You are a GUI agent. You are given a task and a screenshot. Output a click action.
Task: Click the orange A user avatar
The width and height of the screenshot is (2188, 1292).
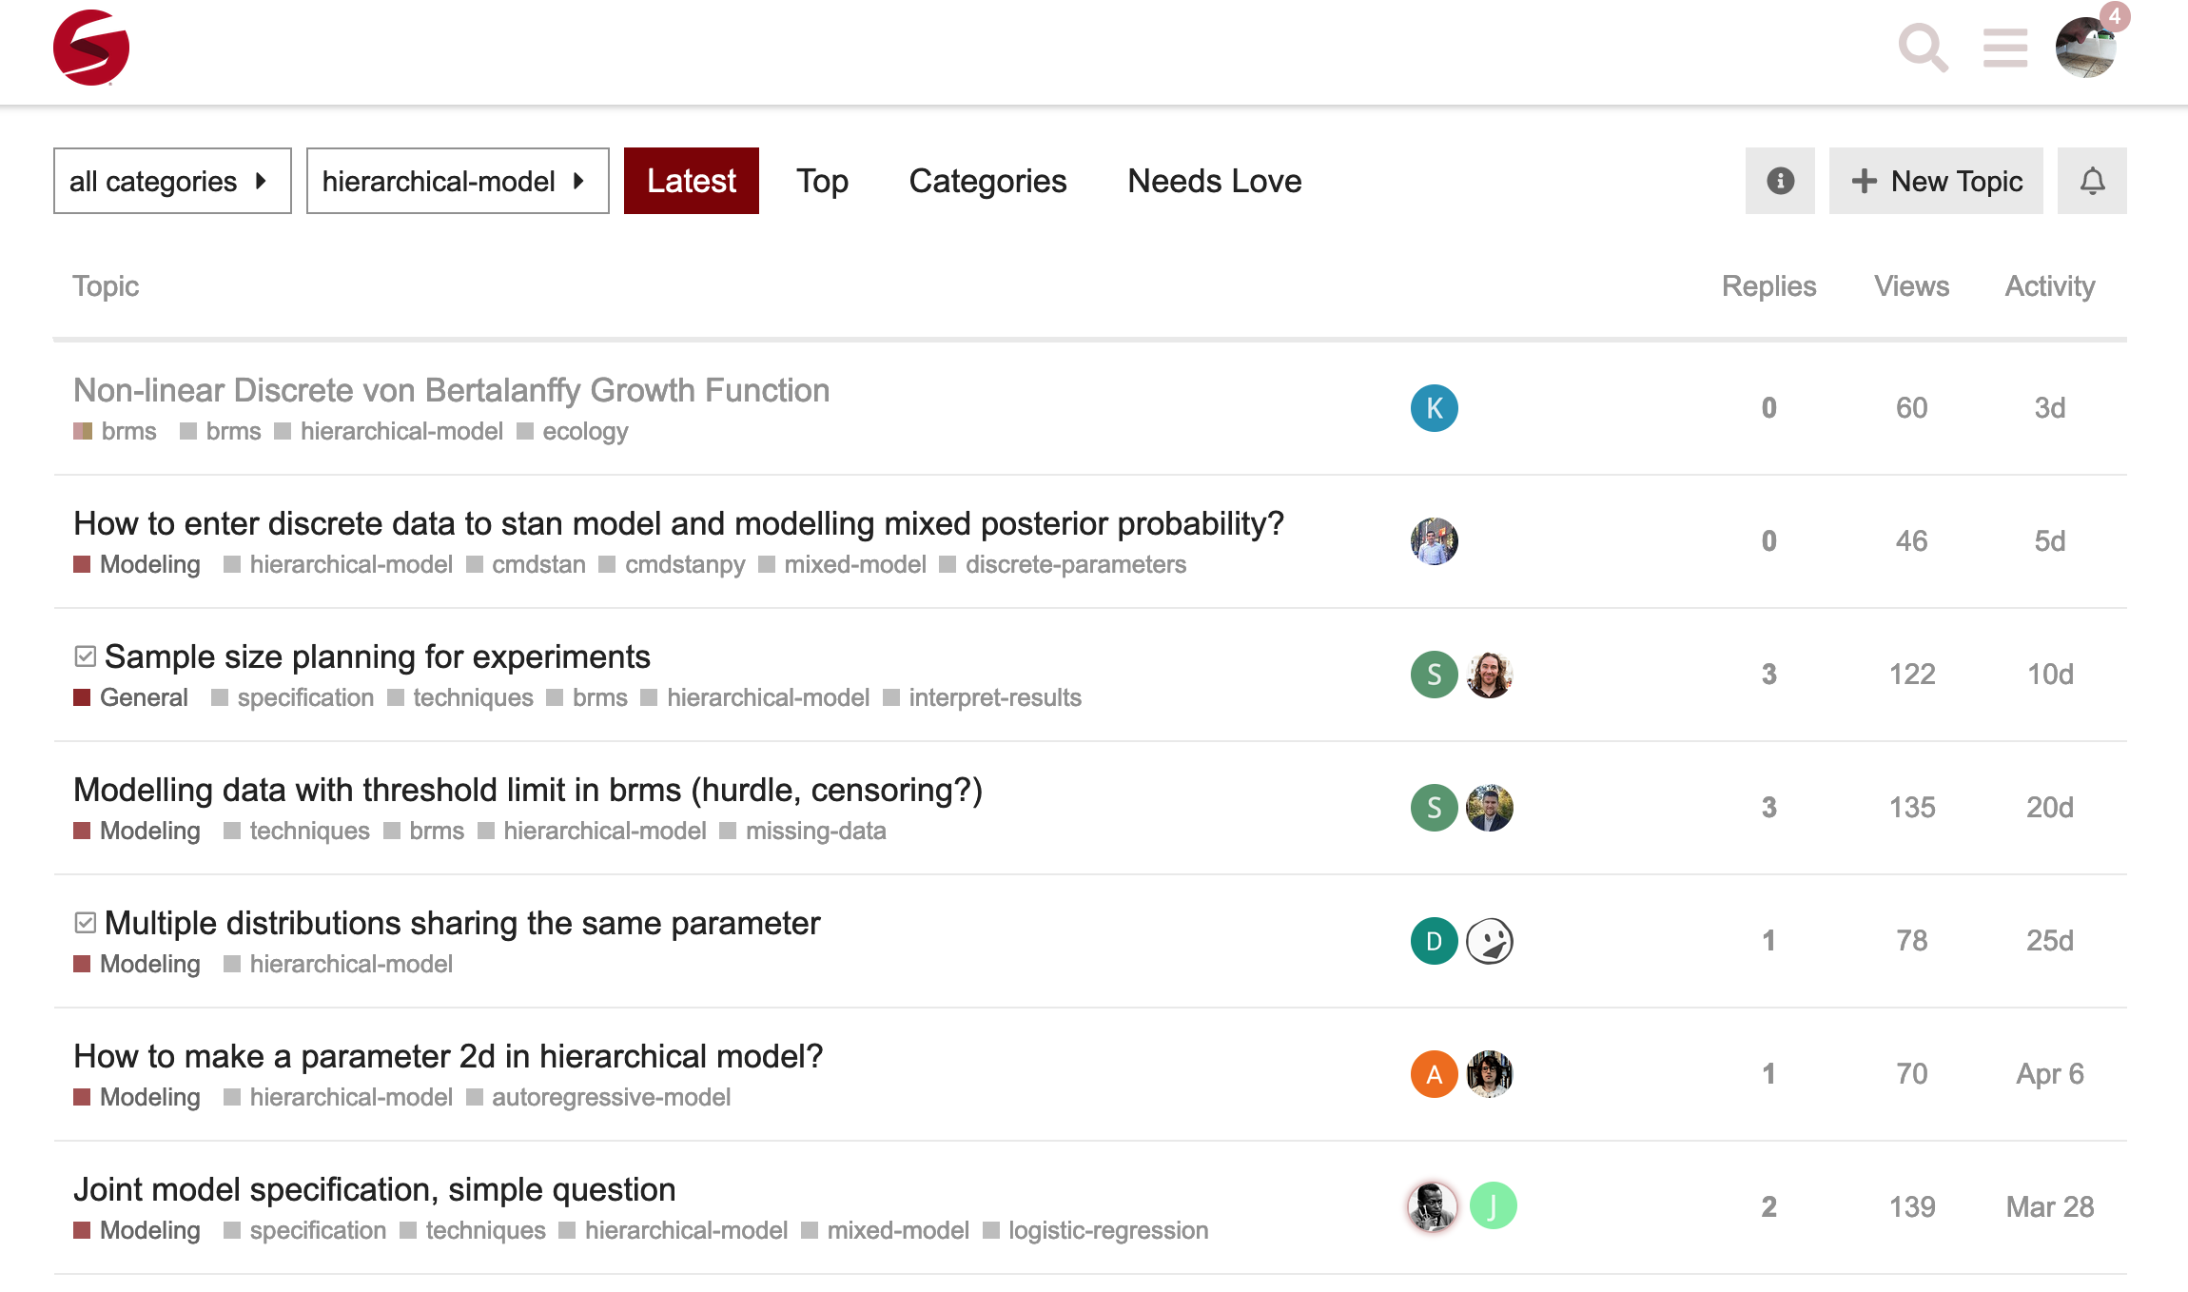click(1434, 1074)
